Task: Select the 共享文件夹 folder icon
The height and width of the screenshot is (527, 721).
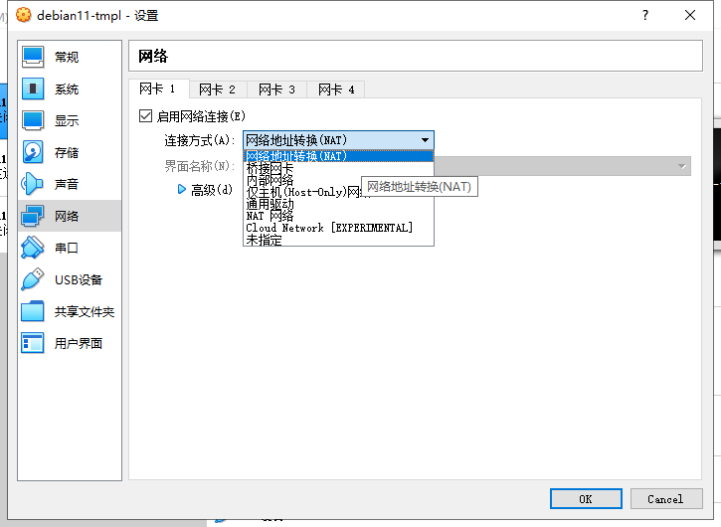Action: tap(33, 311)
